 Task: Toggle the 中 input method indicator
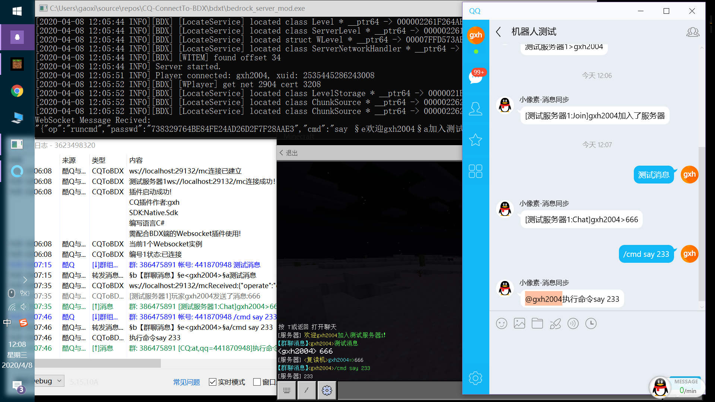point(7,323)
